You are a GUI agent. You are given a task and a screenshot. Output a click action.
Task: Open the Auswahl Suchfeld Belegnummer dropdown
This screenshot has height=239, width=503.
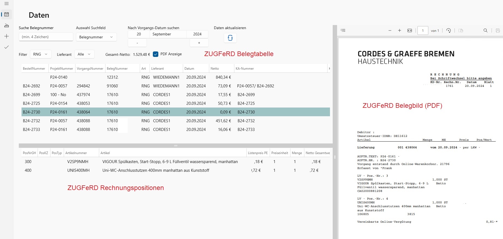point(96,37)
